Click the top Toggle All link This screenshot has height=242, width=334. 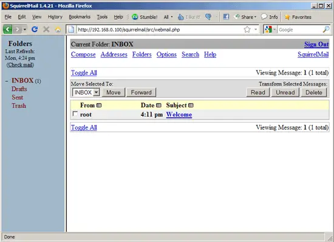click(84, 73)
